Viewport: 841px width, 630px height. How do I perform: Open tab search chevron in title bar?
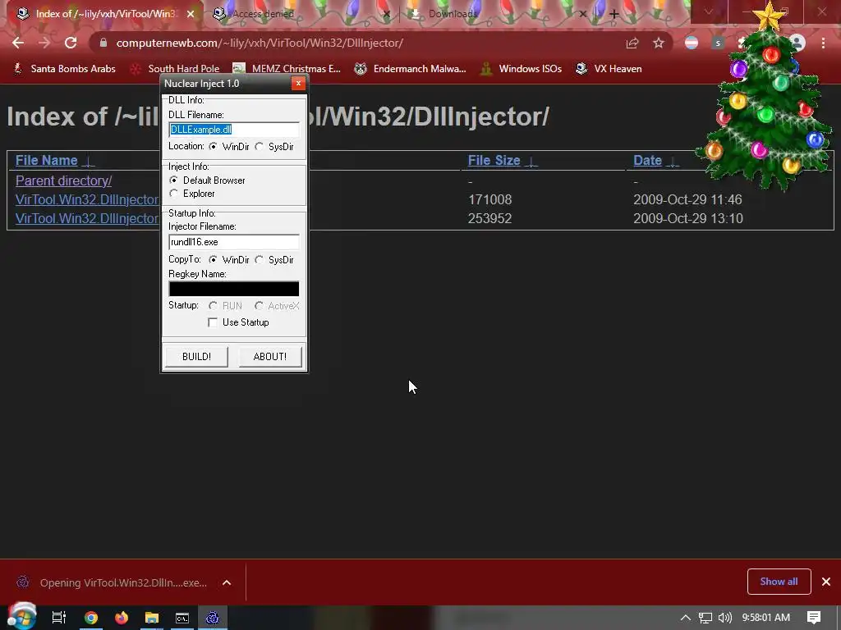pos(709,11)
